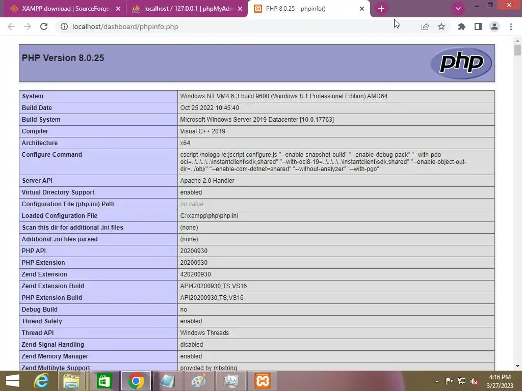
Task: Open the monitor chart taskbar app
Action: (230, 381)
